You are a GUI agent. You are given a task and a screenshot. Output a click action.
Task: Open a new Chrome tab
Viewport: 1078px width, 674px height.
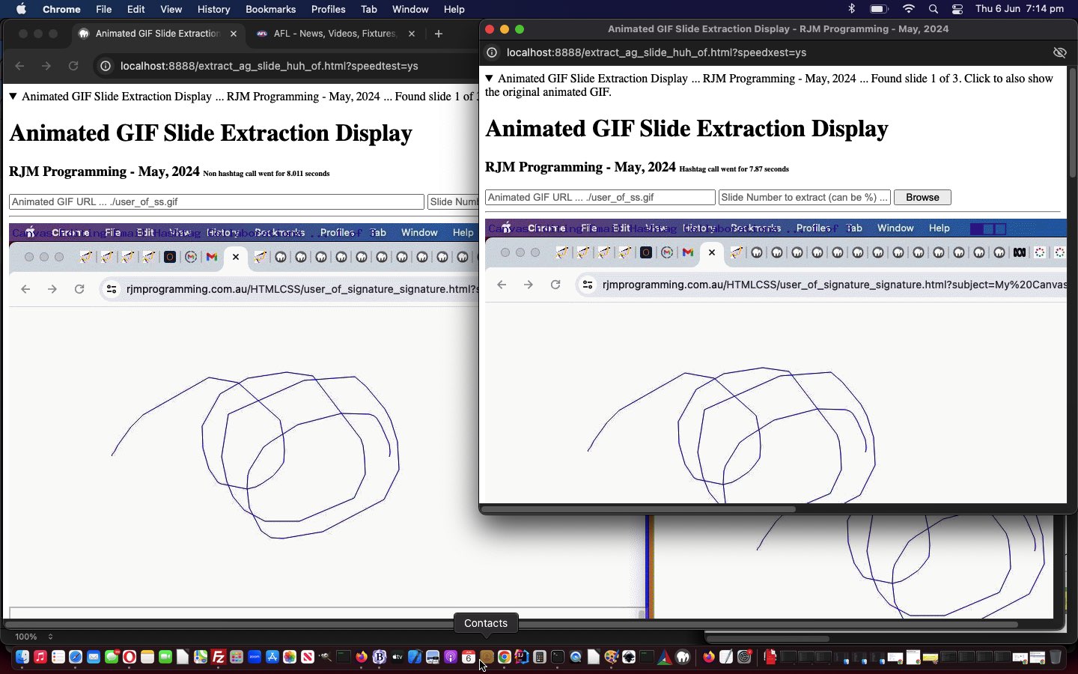click(x=439, y=34)
